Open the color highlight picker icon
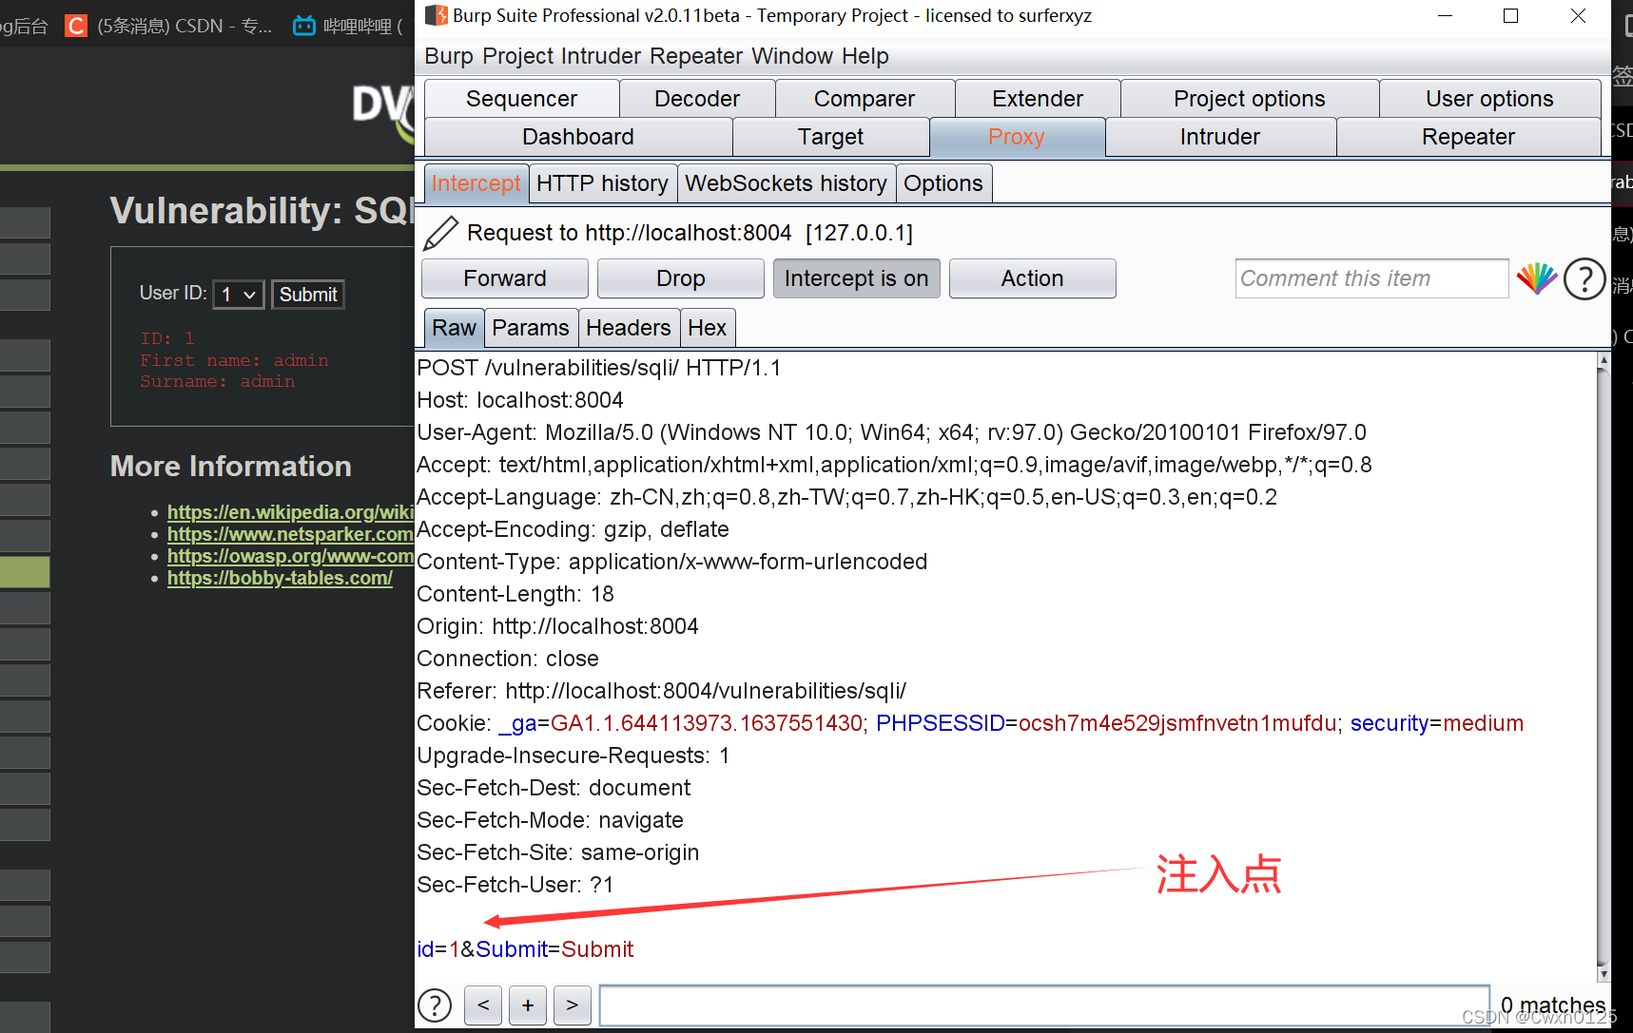 coord(1537,278)
